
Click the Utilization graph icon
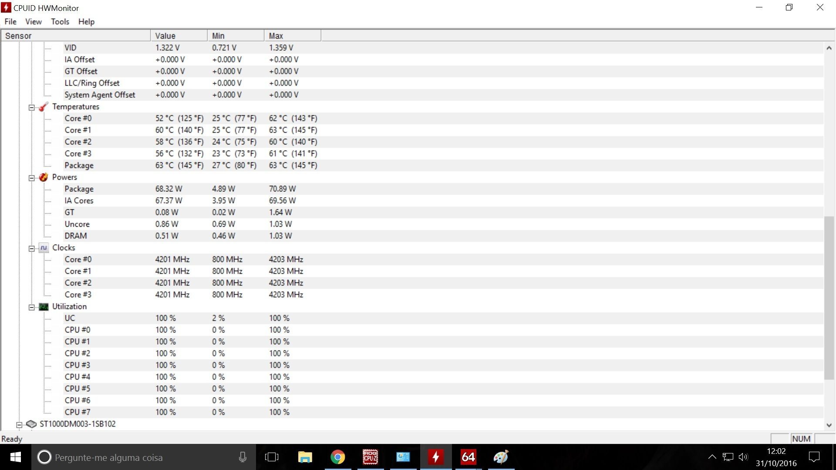coord(44,306)
